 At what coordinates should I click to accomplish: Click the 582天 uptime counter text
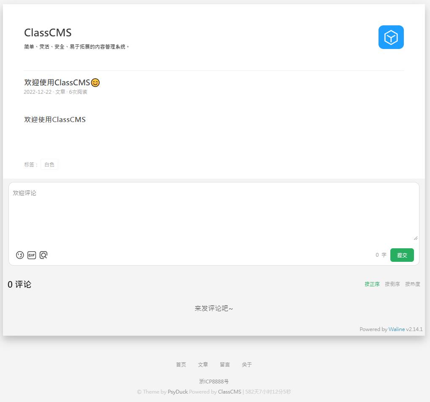[268, 392]
